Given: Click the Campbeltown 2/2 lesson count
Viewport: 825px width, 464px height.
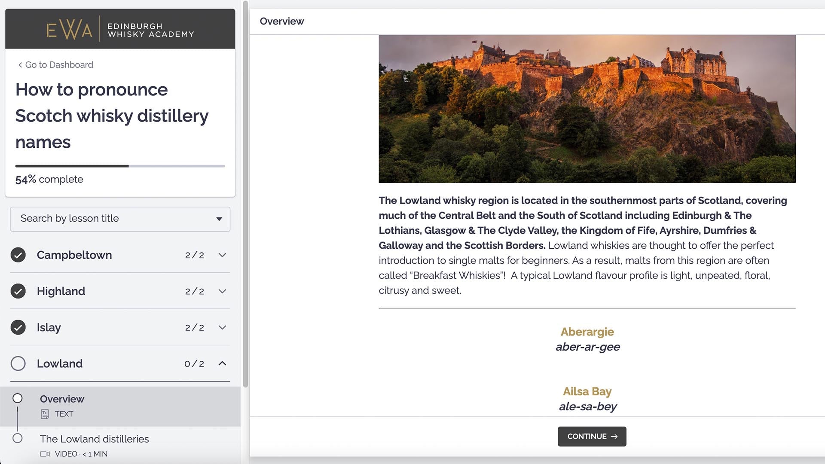Looking at the screenshot, I should coord(195,255).
